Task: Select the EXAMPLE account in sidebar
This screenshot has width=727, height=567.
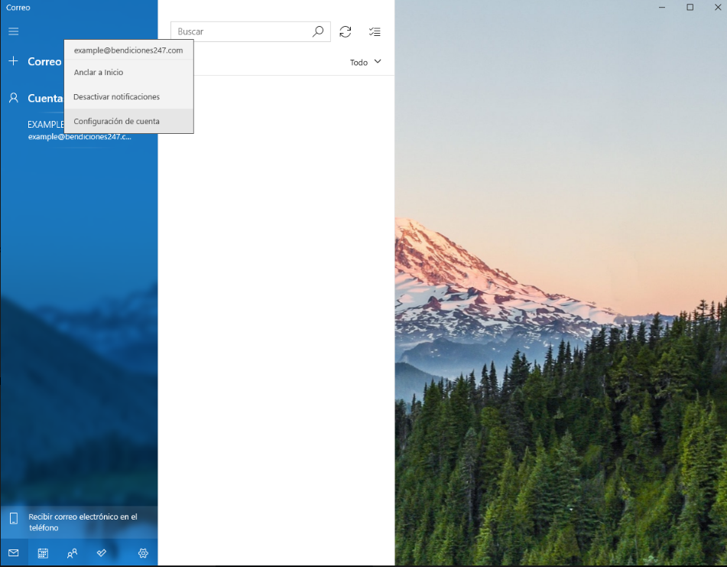Action: pos(80,130)
